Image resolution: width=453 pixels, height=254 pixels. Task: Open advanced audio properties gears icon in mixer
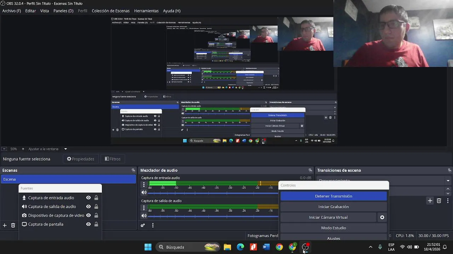[x=143, y=225]
